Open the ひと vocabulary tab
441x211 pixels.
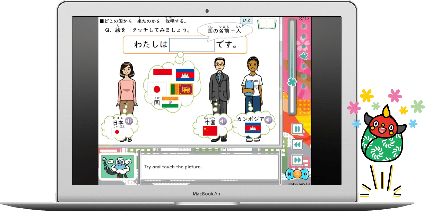246,21
